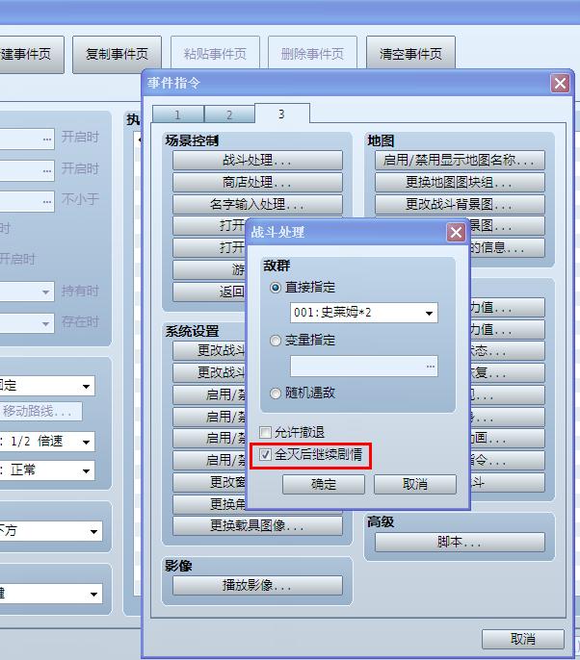Screen dimensions: 580x660
Task: Click the 粘贴事件页 button
Action: [x=215, y=55]
